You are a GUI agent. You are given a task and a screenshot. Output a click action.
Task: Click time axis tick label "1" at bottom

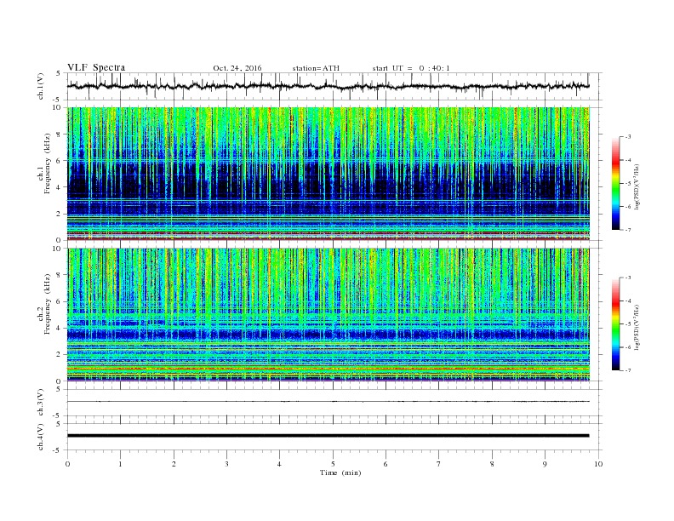pyautogui.click(x=120, y=464)
